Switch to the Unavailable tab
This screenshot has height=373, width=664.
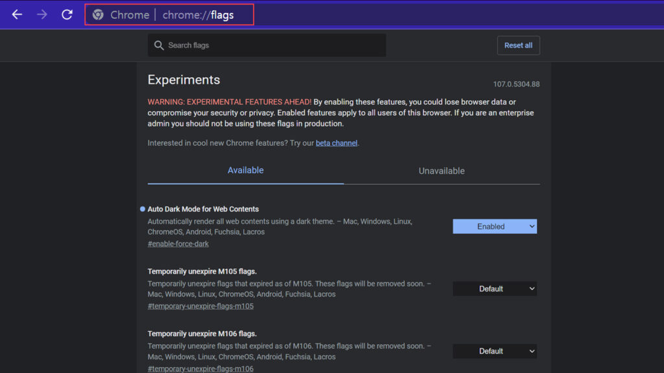442,171
